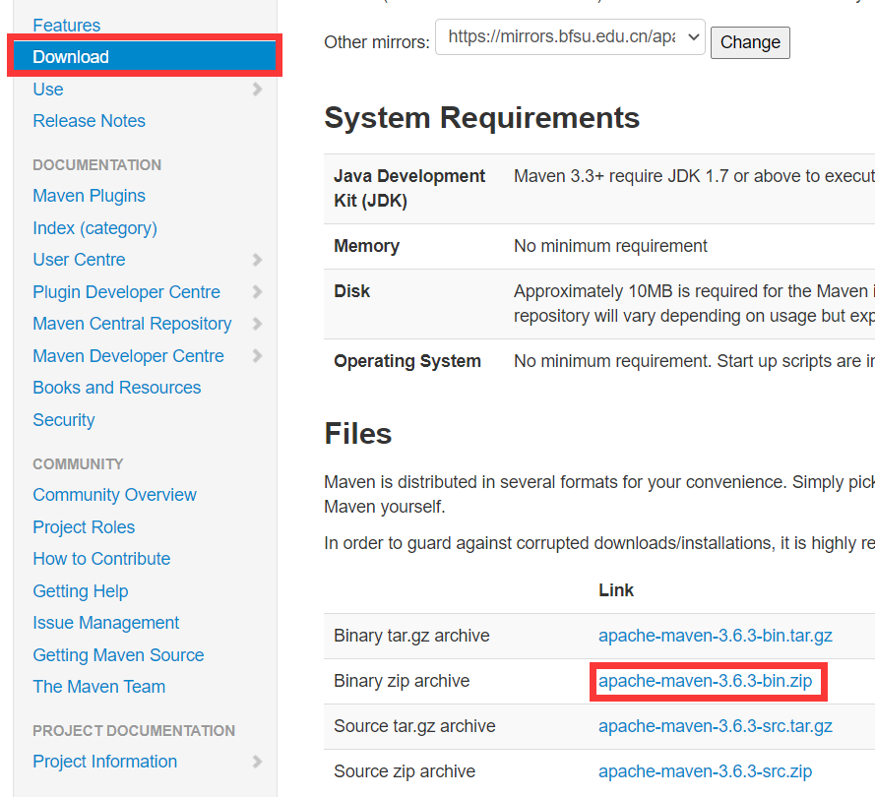Expand Plugin Developer Centre chevron
The height and width of the screenshot is (797, 875).
(x=257, y=291)
